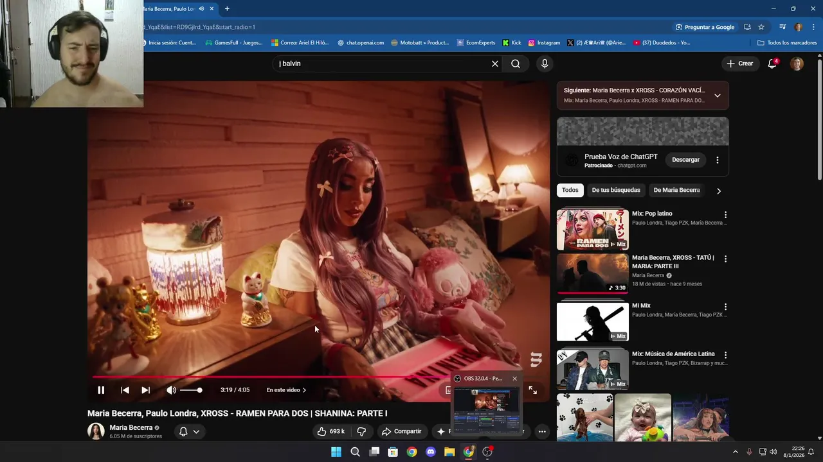The height and width of the screenshot is (462, 823).
Task: Open the Maria Becerra channel name link
Action: pyautogui.click(x=131, y=427)
